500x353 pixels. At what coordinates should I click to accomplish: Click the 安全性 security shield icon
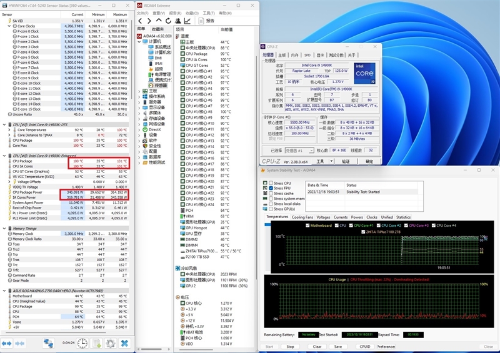coord(145,146)
